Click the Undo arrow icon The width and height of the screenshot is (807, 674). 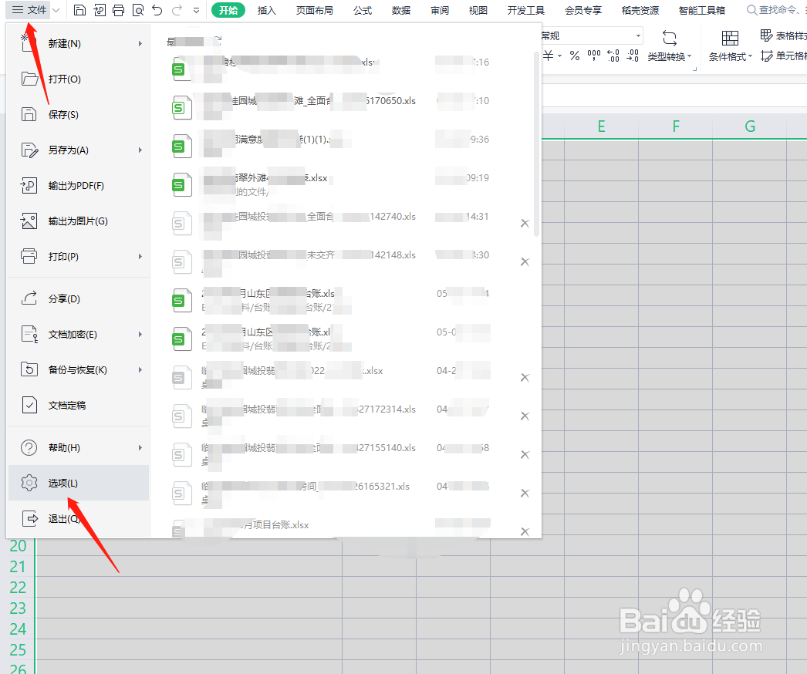coord(157,10)
